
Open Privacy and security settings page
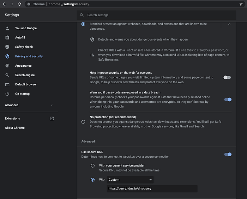(29, 56)
